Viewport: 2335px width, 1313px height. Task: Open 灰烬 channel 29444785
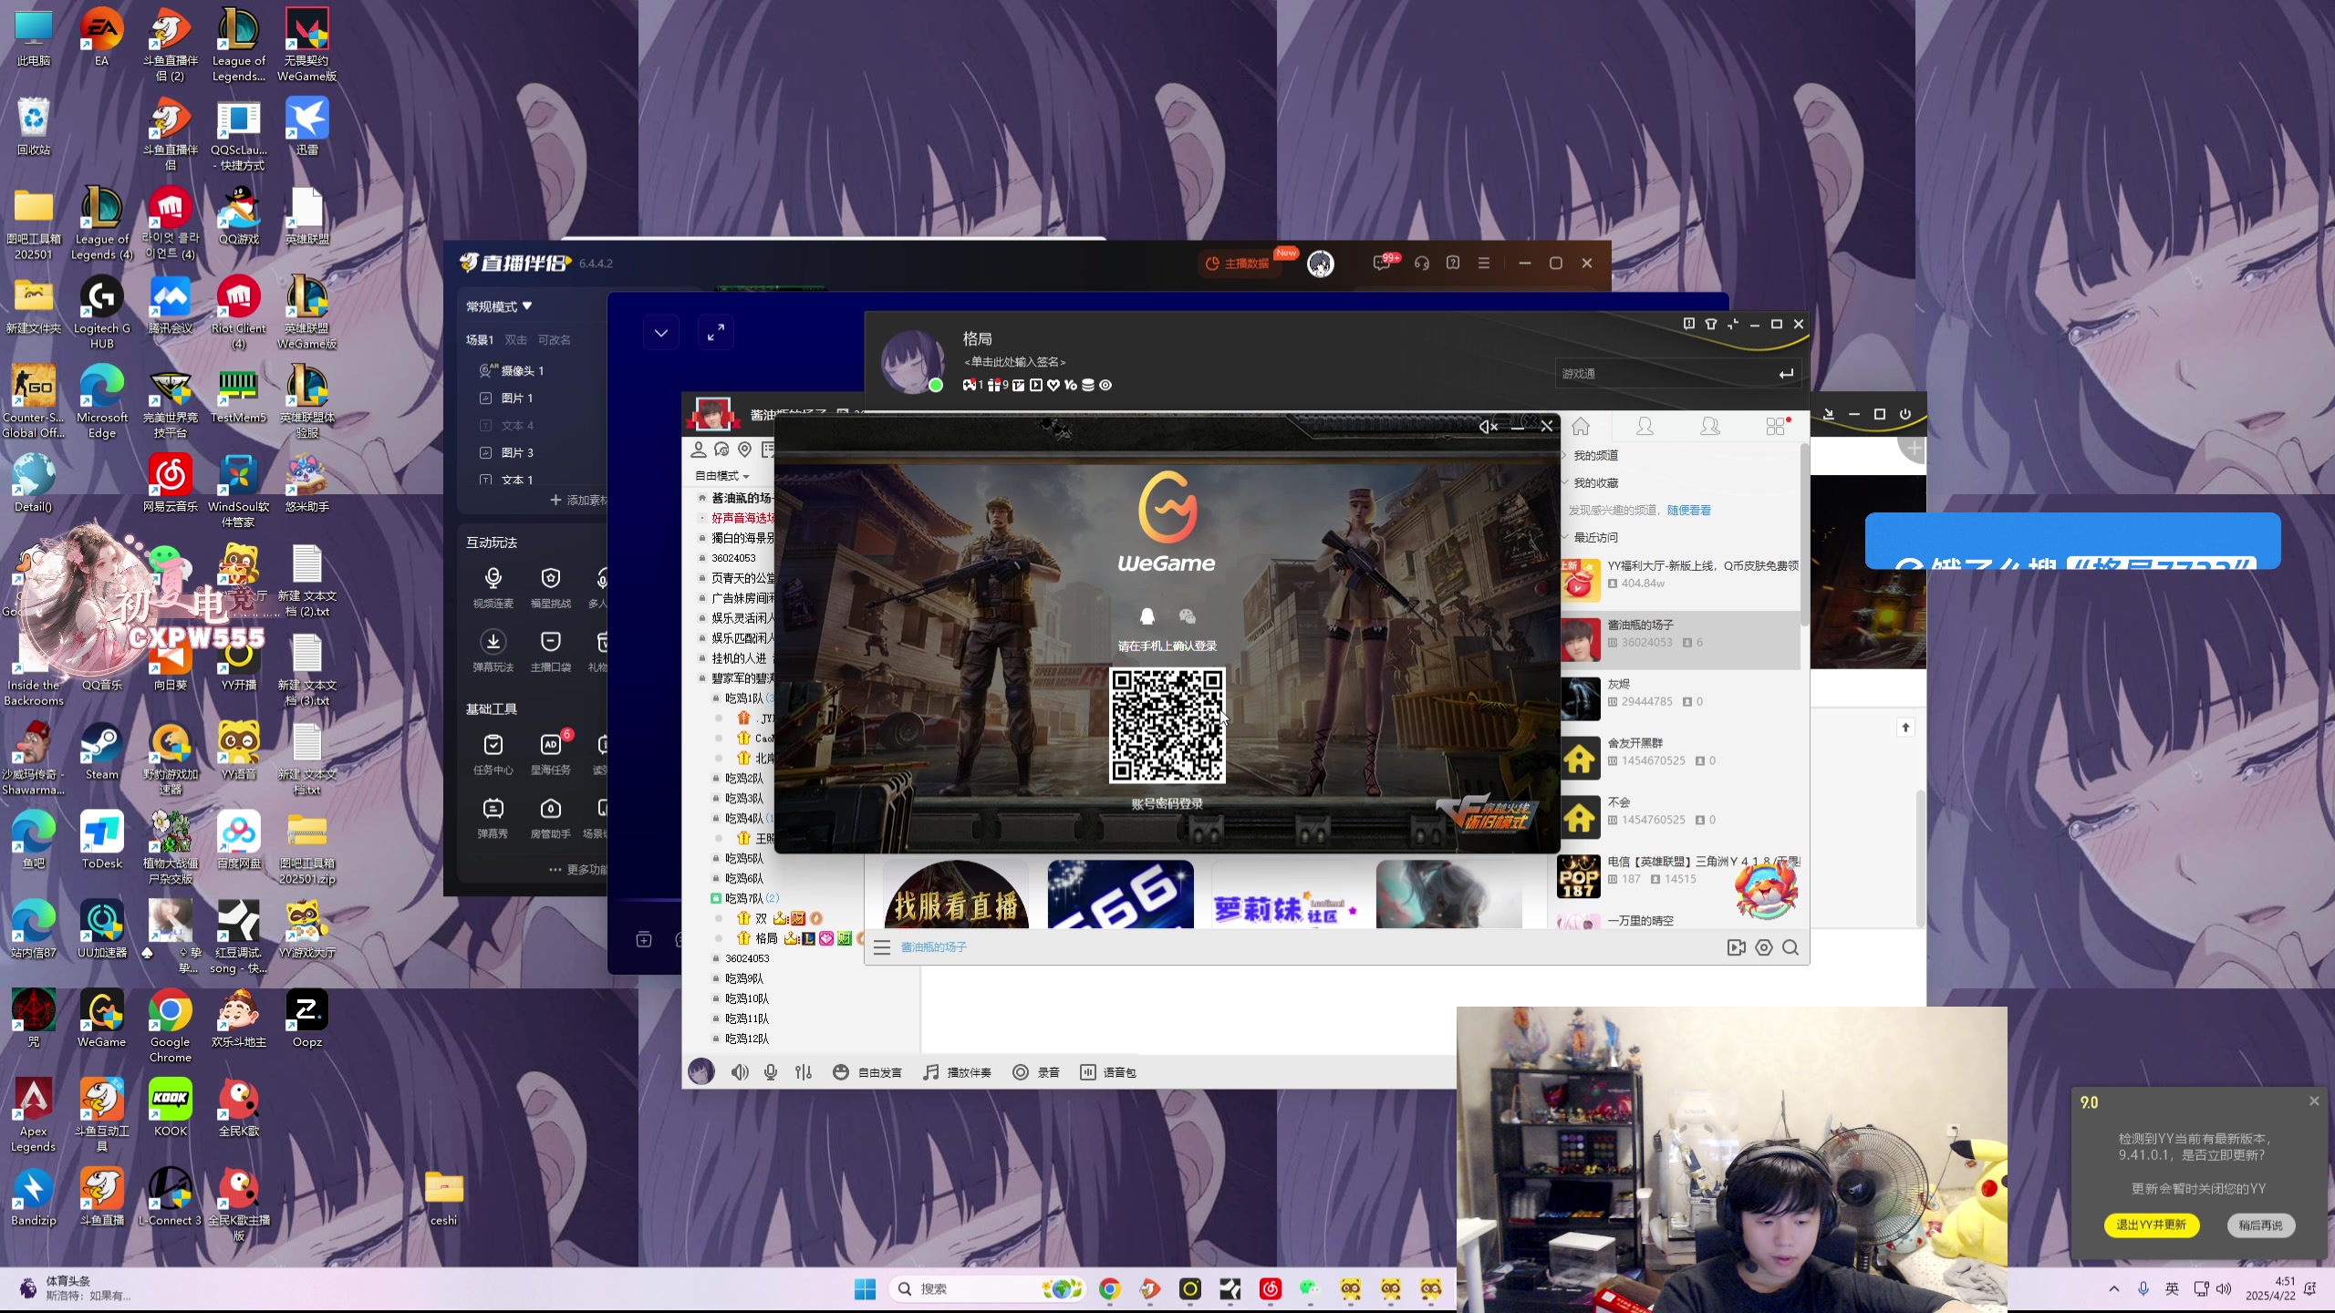[1680, 698]
